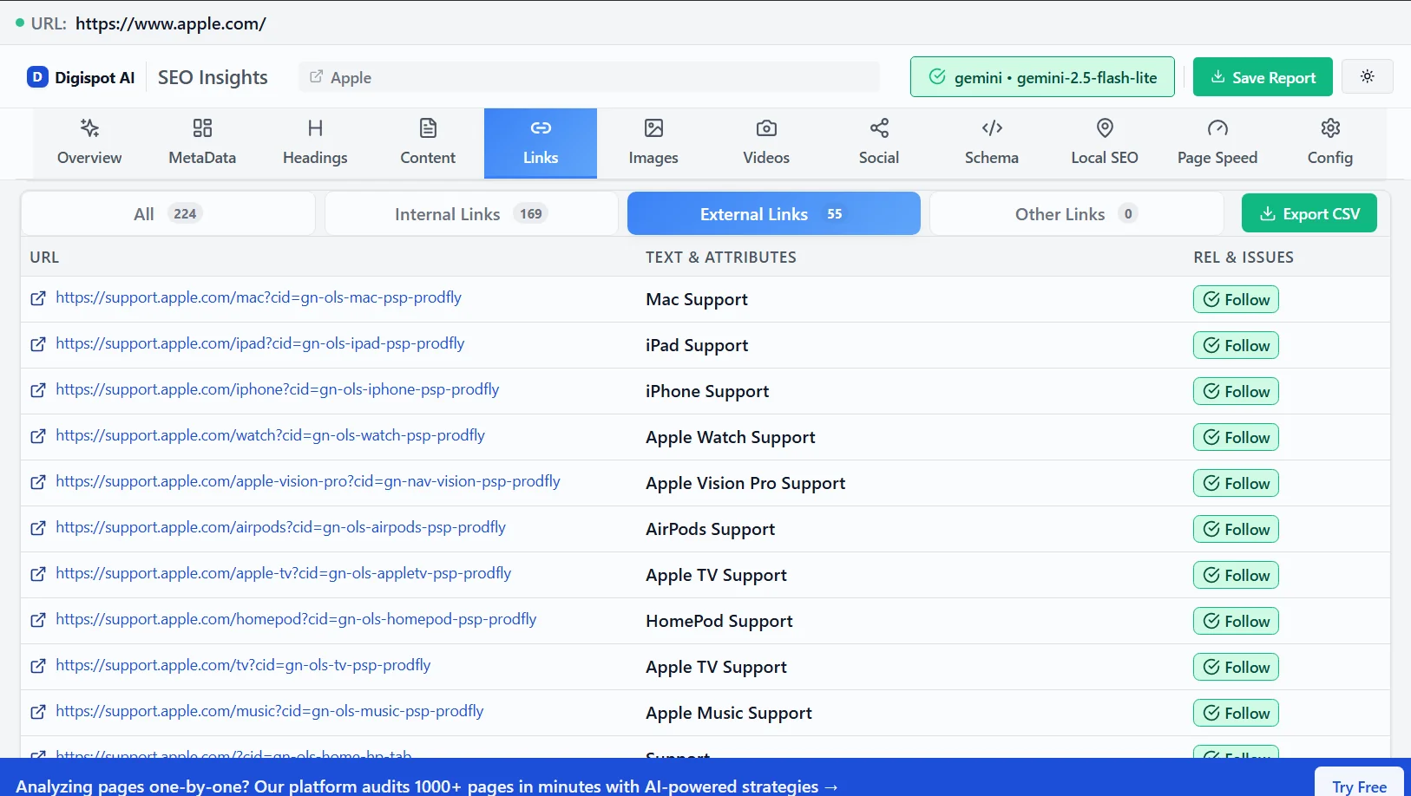
Task: Click the Headings section icon
Action: [x=314, y=128]
